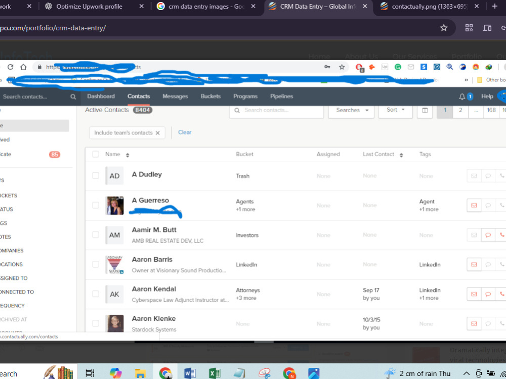Open the Grammarly extension icon
The image size is (506, 379).
398,67
